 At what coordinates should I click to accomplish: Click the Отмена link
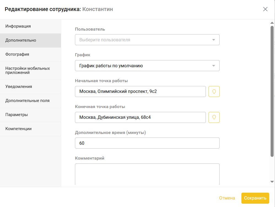click(227, 198)
